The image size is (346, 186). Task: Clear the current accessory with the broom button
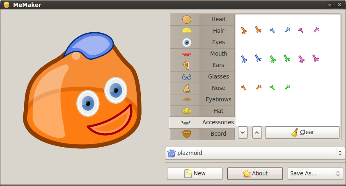pos(302,132)
